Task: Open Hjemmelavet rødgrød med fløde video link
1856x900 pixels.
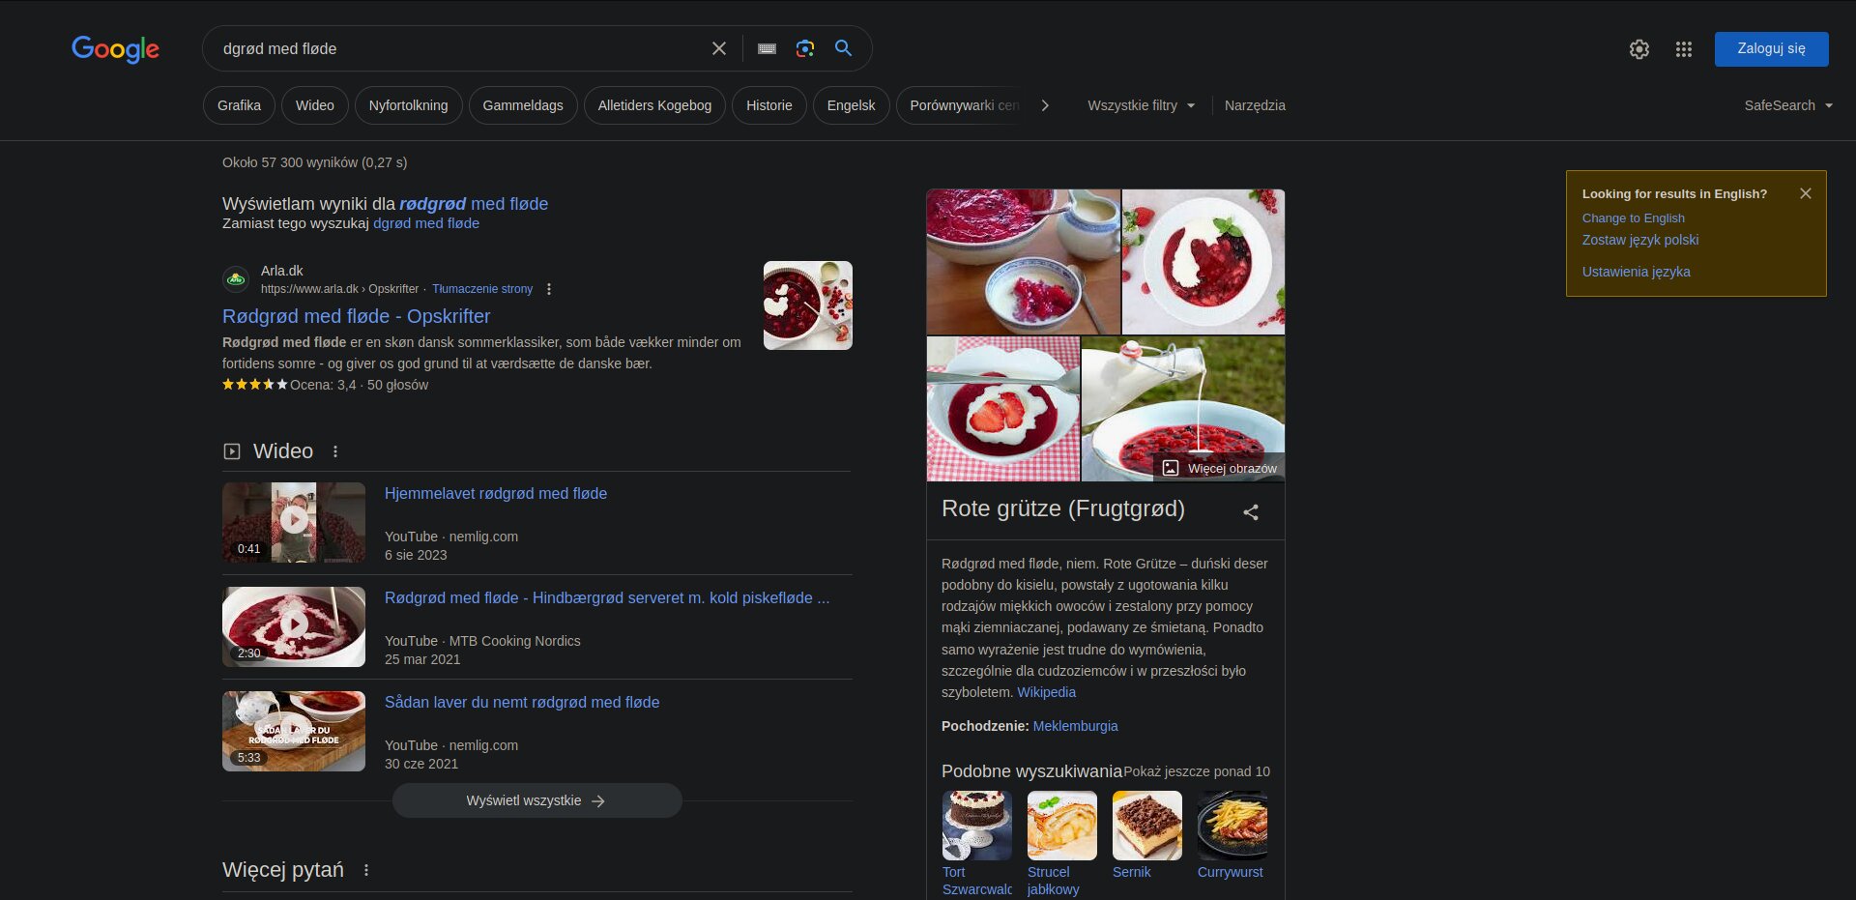Action: click(x=496, y=493)
